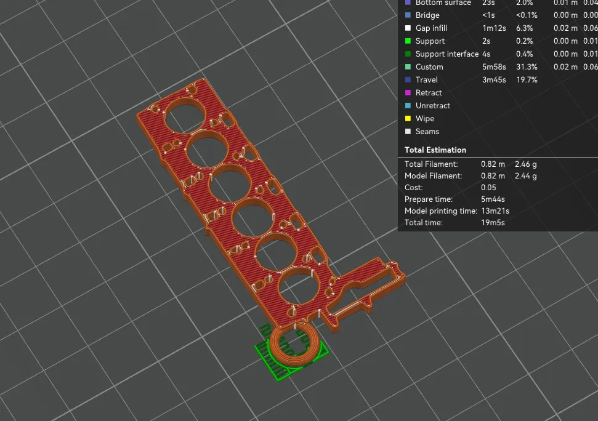Click the Travel percentage 19.7%
This screenshot has height=421, width=598.
point(527,80)
